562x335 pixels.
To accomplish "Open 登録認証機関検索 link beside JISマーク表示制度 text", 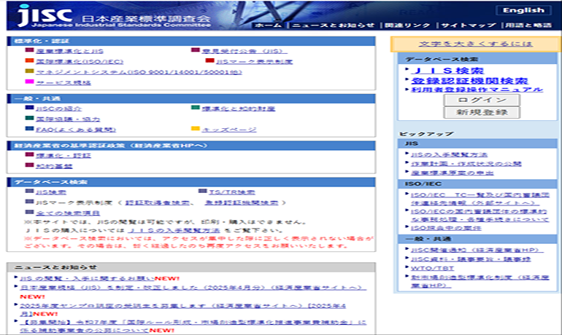I will tap(241, 202).
